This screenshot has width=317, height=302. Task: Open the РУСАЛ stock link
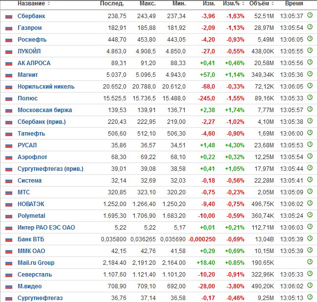pyautogui.click(x=27, y=145)
